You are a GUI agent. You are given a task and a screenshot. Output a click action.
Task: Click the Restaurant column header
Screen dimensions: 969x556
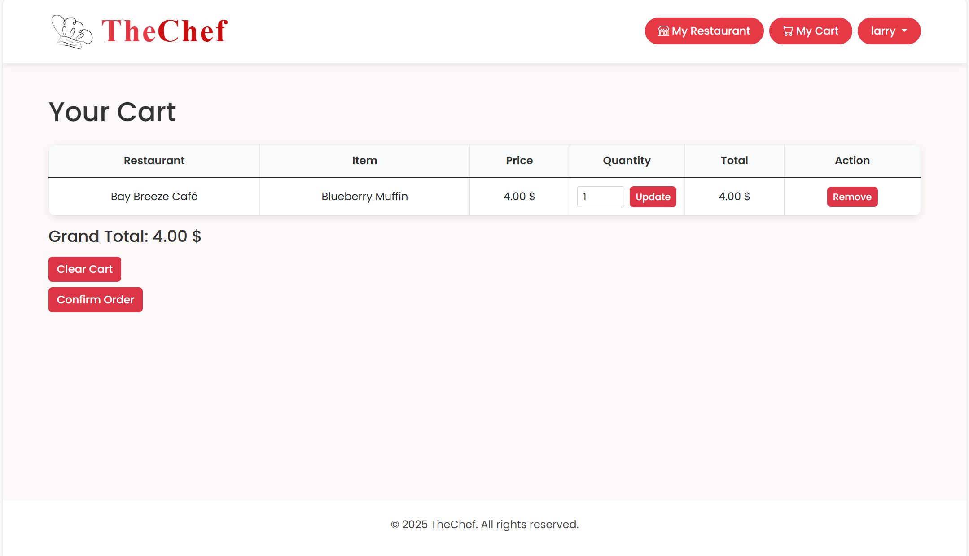(x=154, y=161)
